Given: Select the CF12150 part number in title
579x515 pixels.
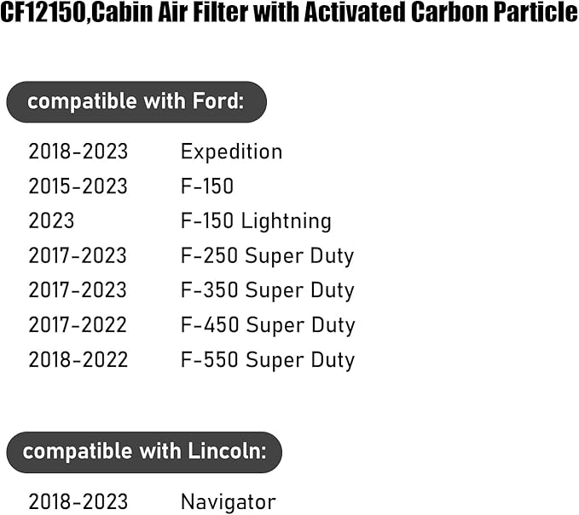Looking at the screenshot, I should point(42,15).
